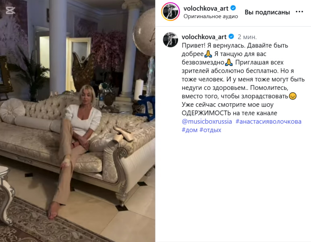The width and height of the screenshot is (311, 242).
Task: Open hashtag #анастасияволочкова
Action: coord(268,121)
